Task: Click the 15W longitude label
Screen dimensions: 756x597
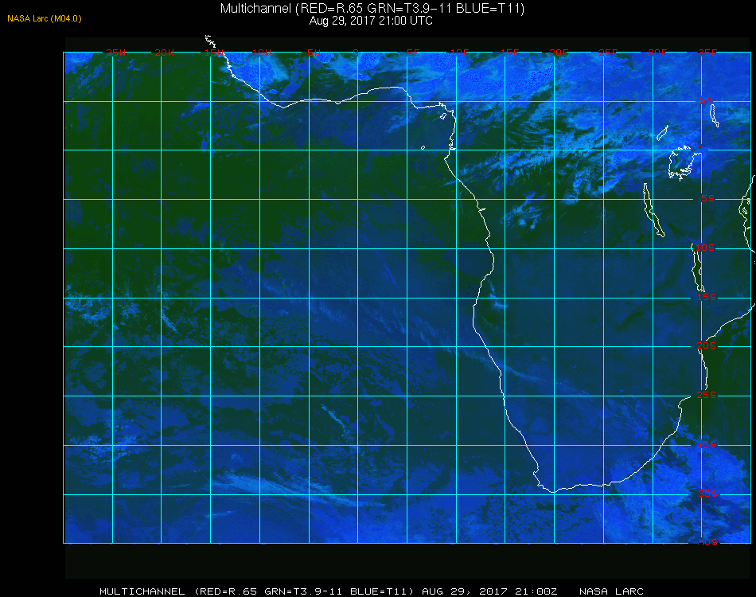Action: [213, 53]
